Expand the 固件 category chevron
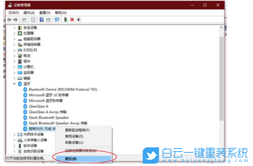Image resolution: width=253 pixels, height=166 pixels. [x=14, y=62]
